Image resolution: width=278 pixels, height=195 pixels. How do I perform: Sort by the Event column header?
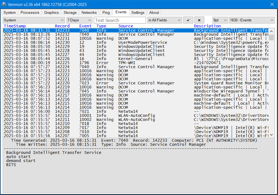(x=85, y=26)
